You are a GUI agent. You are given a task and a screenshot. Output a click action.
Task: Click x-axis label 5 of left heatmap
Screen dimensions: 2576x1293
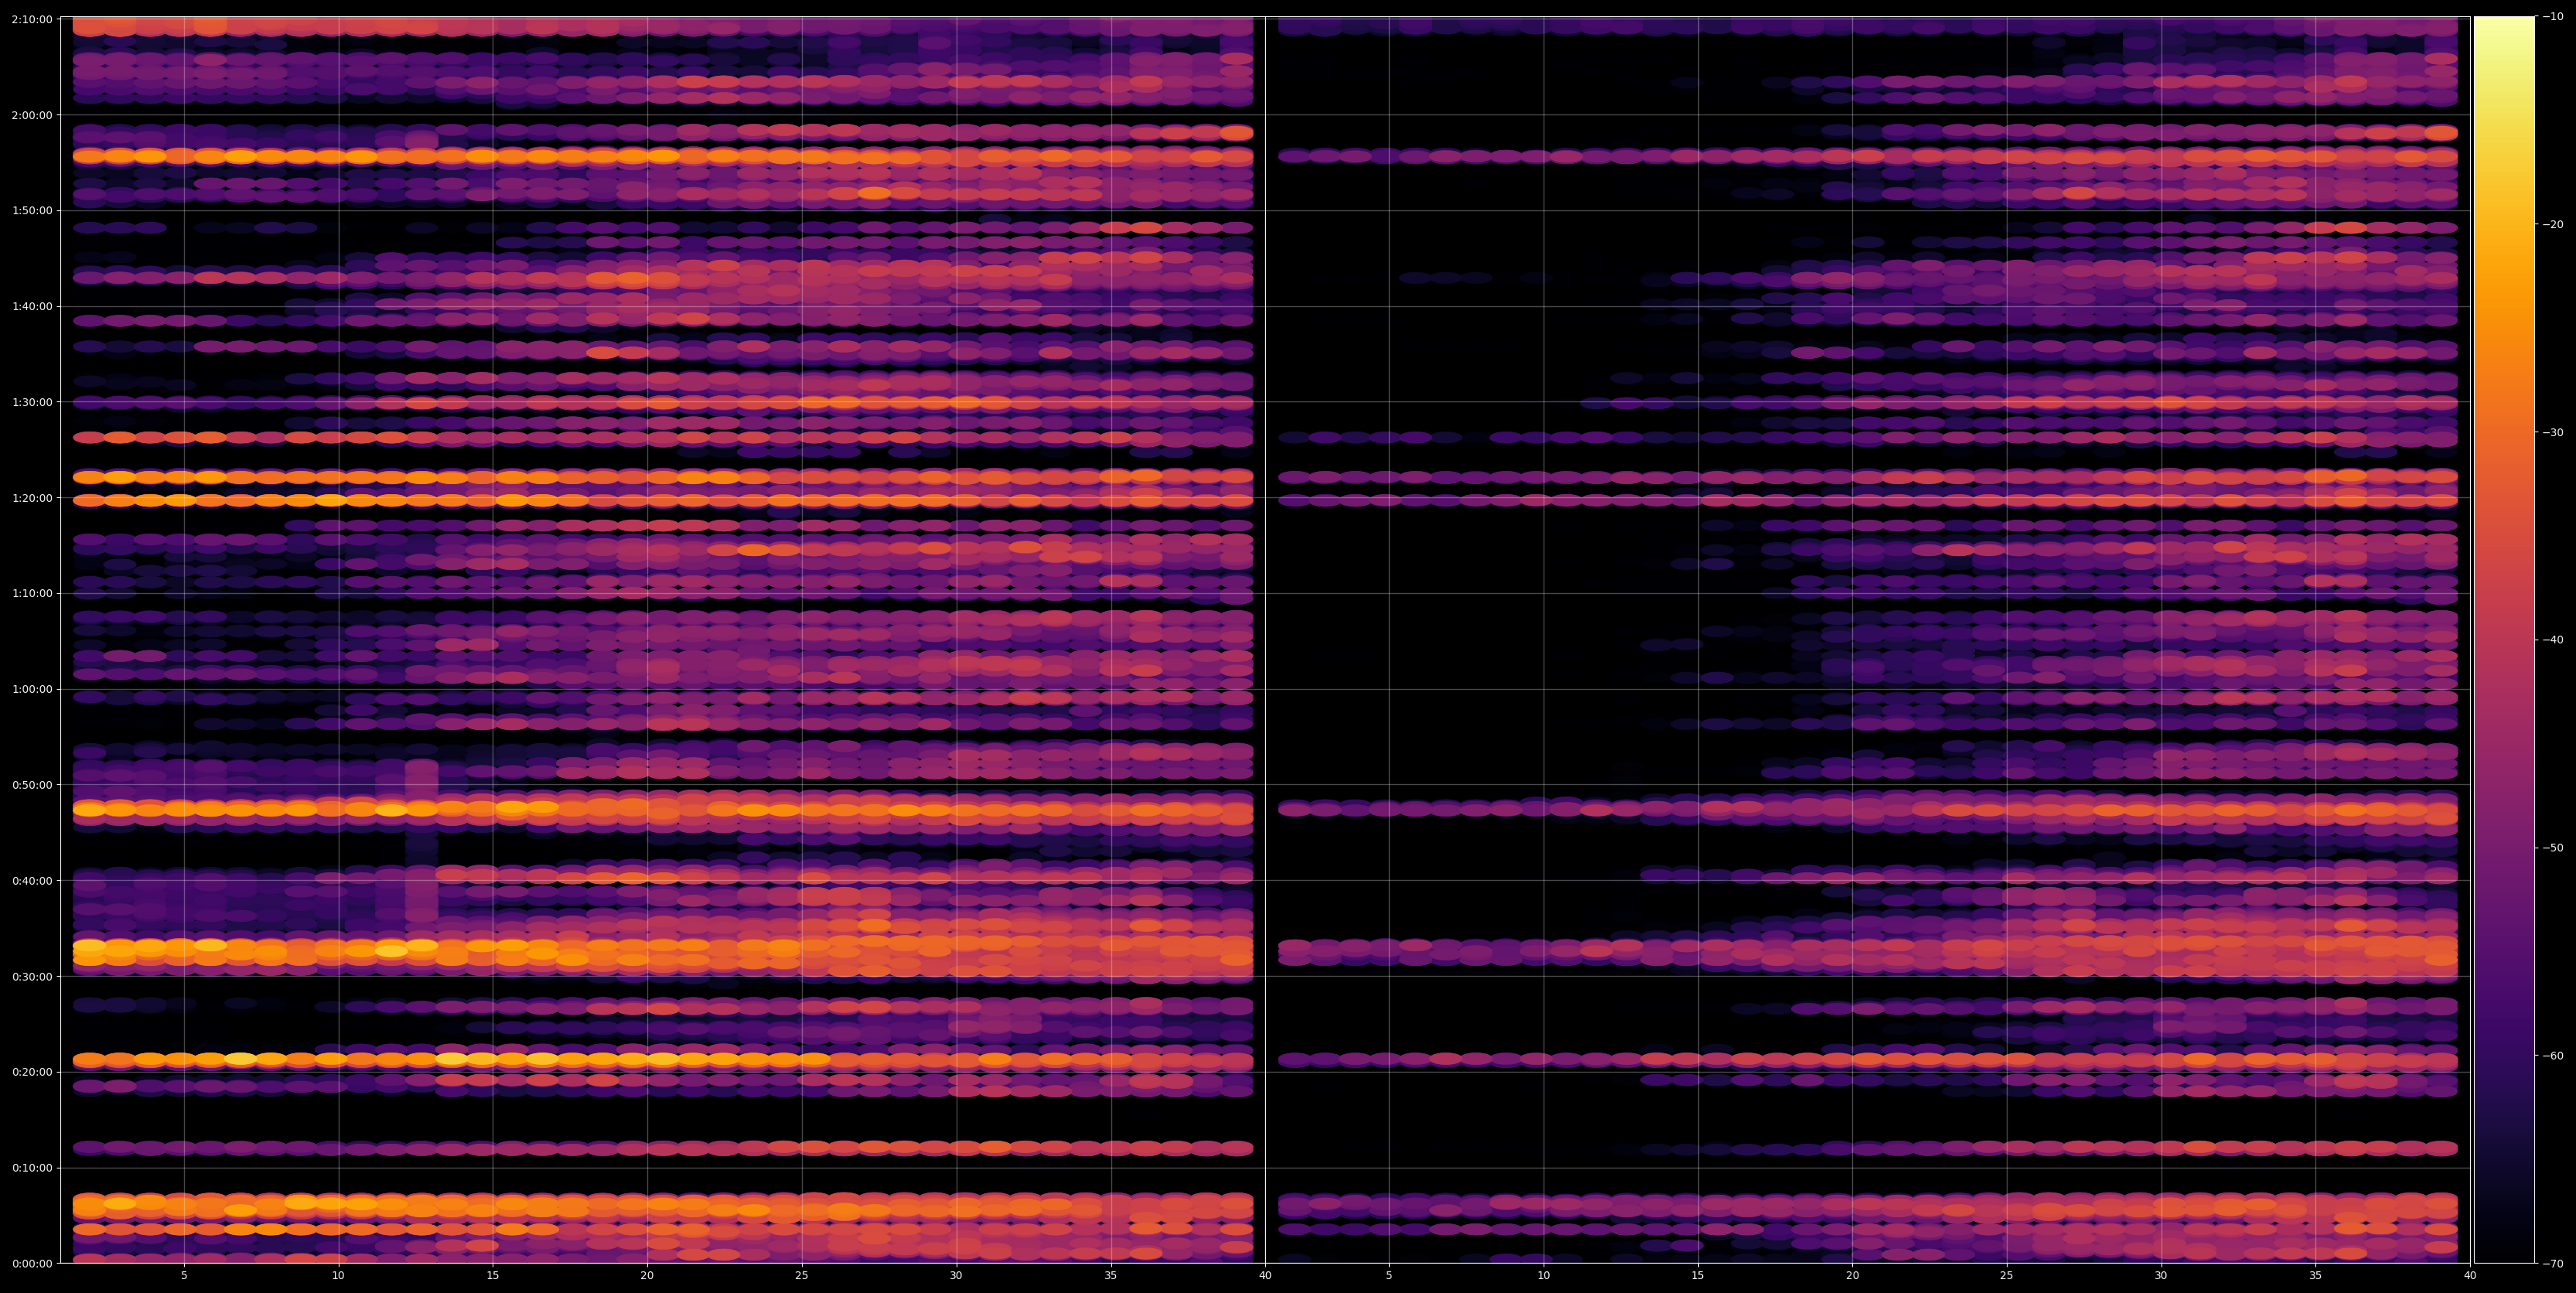tap(184, 1276)
